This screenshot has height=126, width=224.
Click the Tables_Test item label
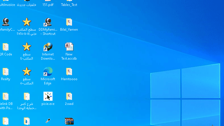tap(69, 5)
